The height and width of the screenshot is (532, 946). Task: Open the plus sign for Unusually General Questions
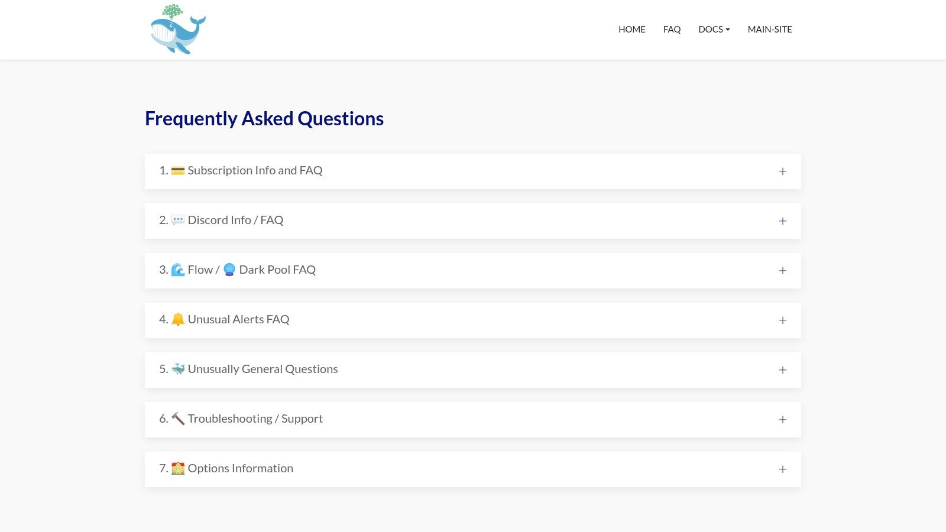click(x=782, y=370)
